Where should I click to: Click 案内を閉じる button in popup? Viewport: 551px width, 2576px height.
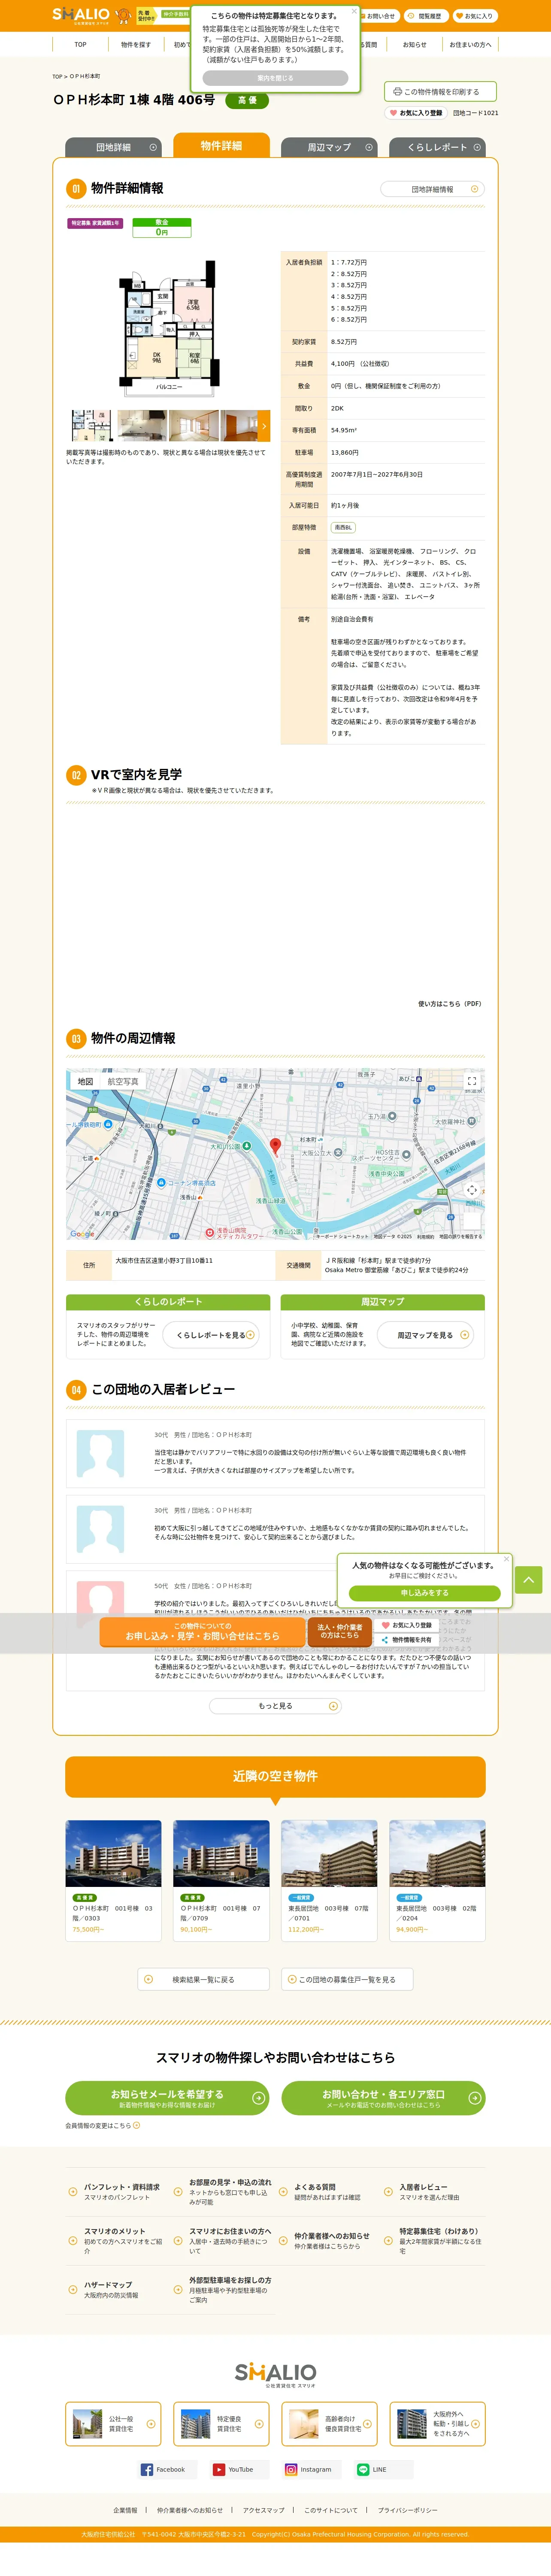pos(275,78)
